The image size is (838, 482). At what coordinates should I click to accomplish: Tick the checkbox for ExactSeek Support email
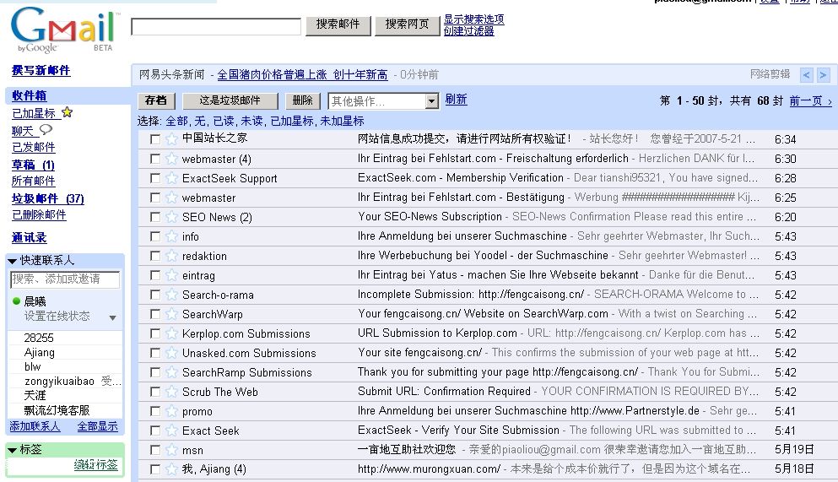(x=155, y=178)
